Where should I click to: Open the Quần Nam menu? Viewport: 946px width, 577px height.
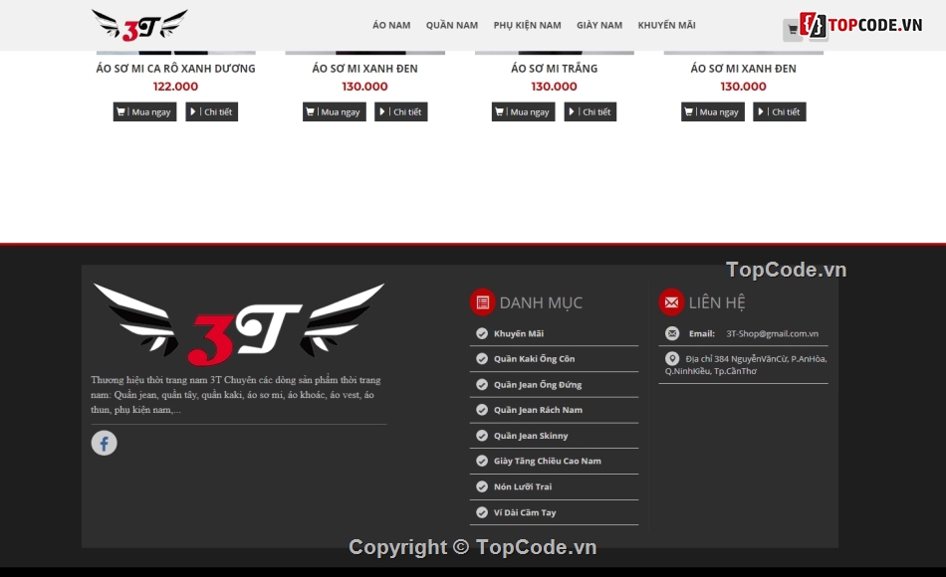452,26
